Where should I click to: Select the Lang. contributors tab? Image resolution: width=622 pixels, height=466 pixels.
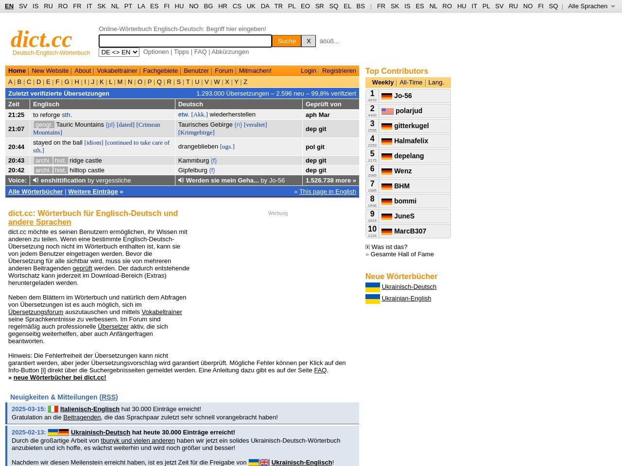click(x=436, y=83)
